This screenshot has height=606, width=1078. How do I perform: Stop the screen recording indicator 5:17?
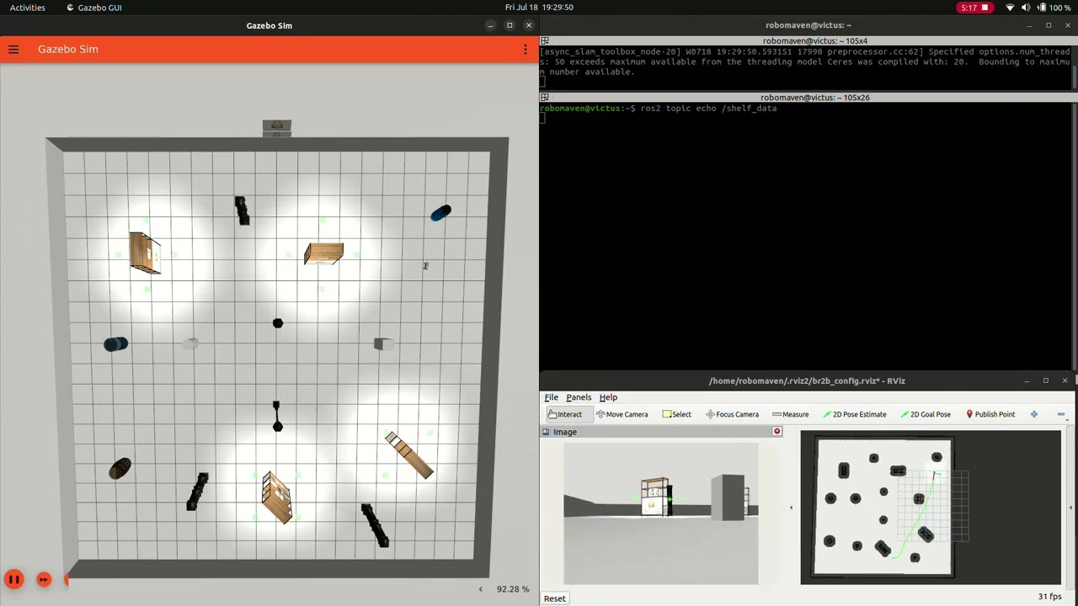(x=975, y=8)
